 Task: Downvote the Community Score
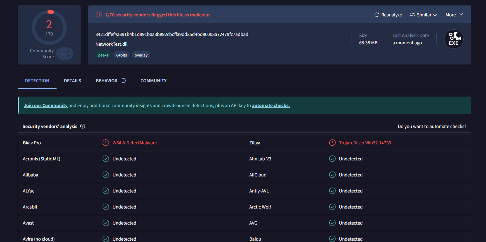click(x=68, y=56)
